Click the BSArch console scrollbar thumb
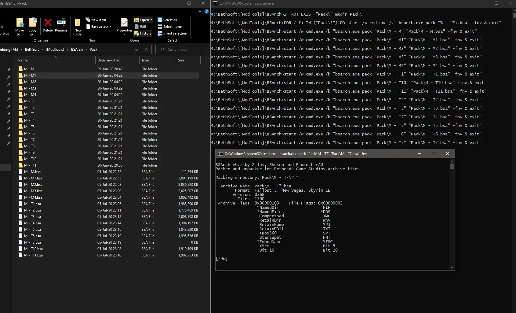516x313 pixels. [452, 166]
